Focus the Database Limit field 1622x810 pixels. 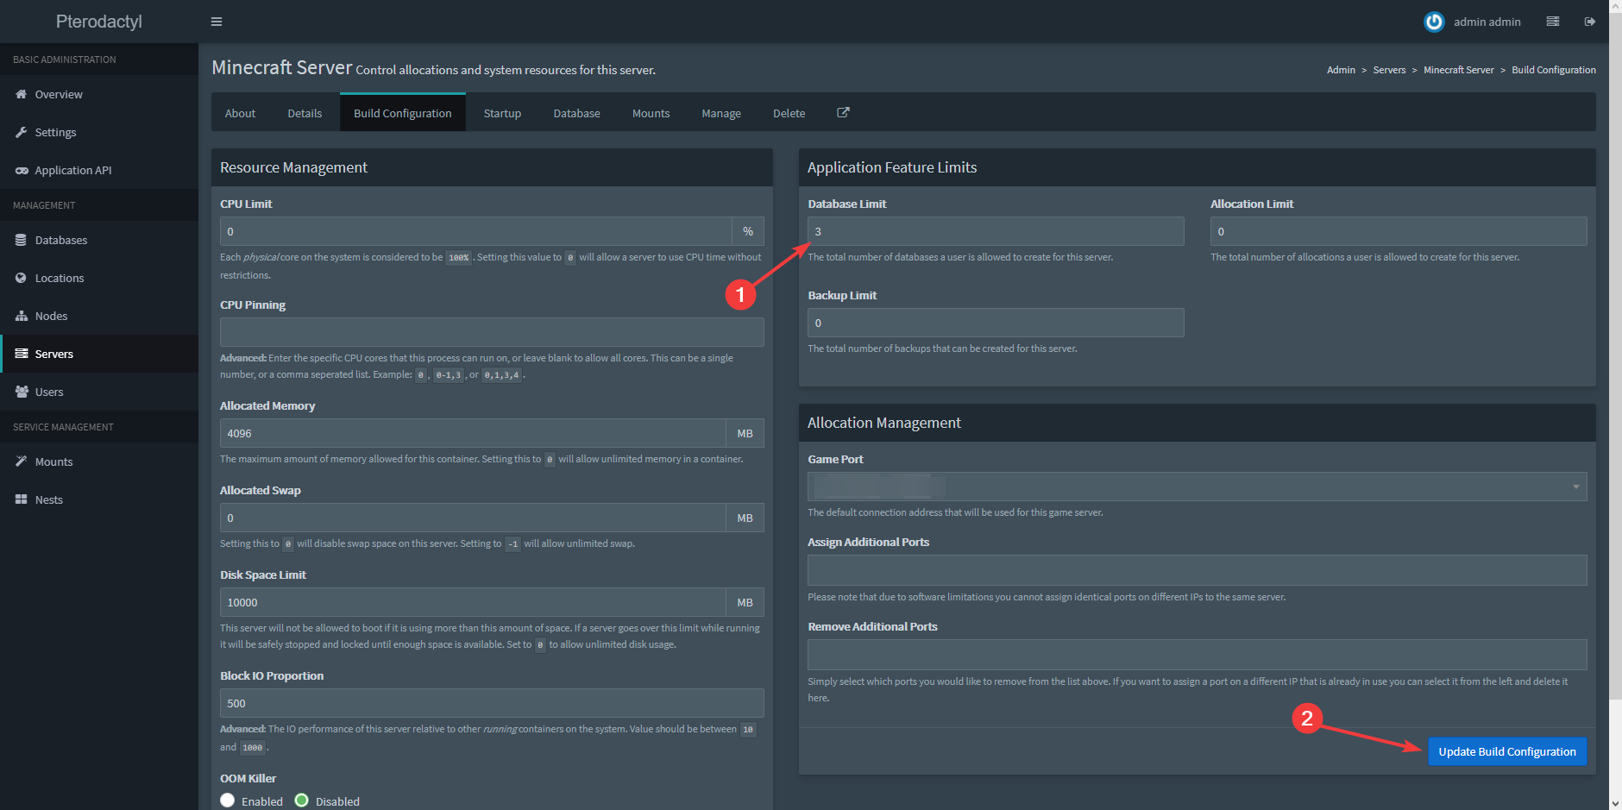996,231
